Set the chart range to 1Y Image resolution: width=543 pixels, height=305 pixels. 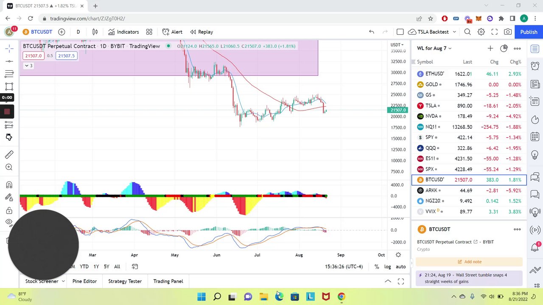point(96,266)
